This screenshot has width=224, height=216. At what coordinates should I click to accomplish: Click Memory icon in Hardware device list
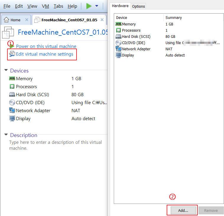point(119,24)
